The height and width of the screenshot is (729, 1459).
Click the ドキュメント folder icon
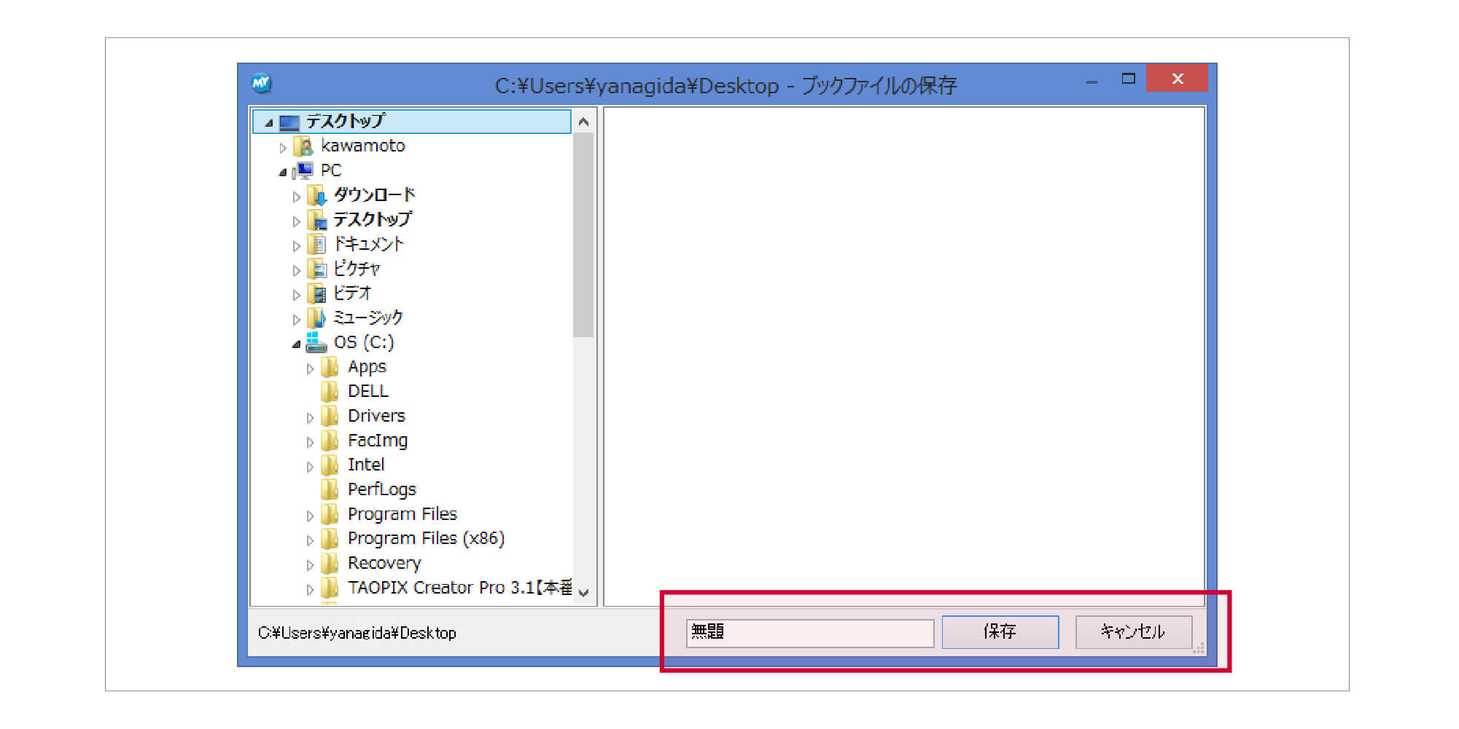[316, 245]
